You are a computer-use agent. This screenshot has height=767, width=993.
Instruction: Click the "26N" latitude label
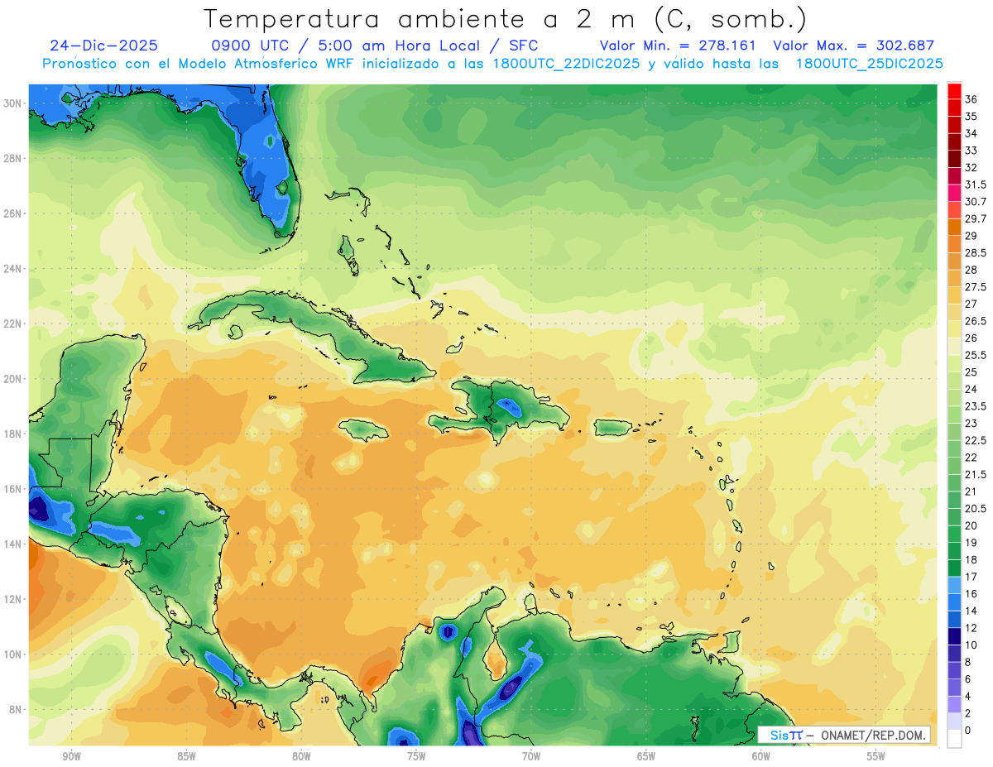13,213
